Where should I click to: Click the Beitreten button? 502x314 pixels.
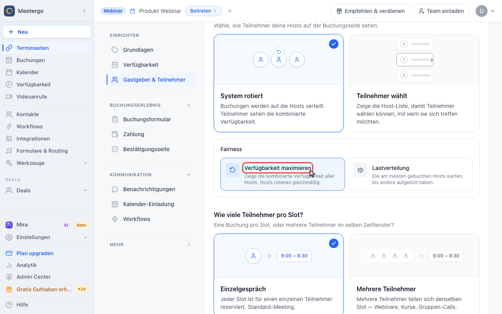(204, 11)
